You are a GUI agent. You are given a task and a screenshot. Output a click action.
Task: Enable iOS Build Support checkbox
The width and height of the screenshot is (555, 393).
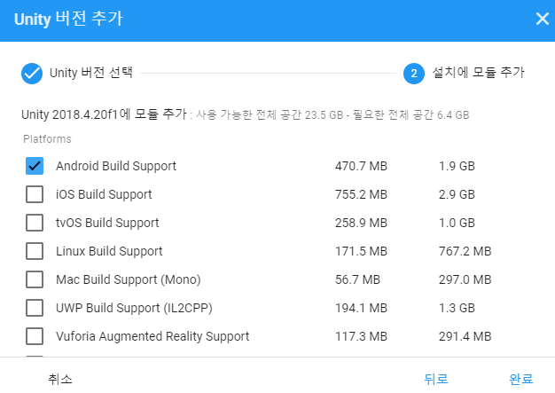[35, 194]
